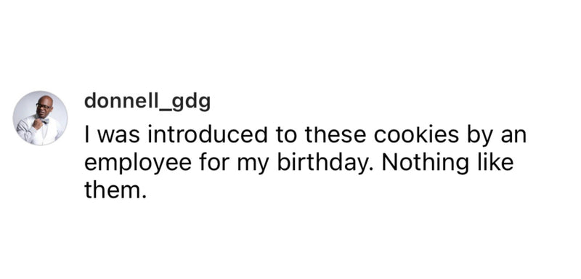Click the word "cookies" in the comment
Screen dimensions: 581x279
point(416,136)
